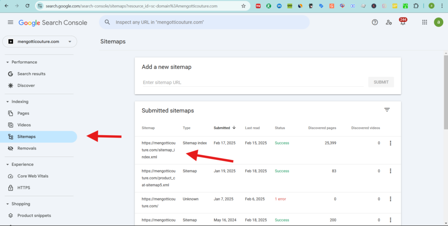448x226 pixels.
Task: Open the red TV browser extension
Action: [258, 6]
